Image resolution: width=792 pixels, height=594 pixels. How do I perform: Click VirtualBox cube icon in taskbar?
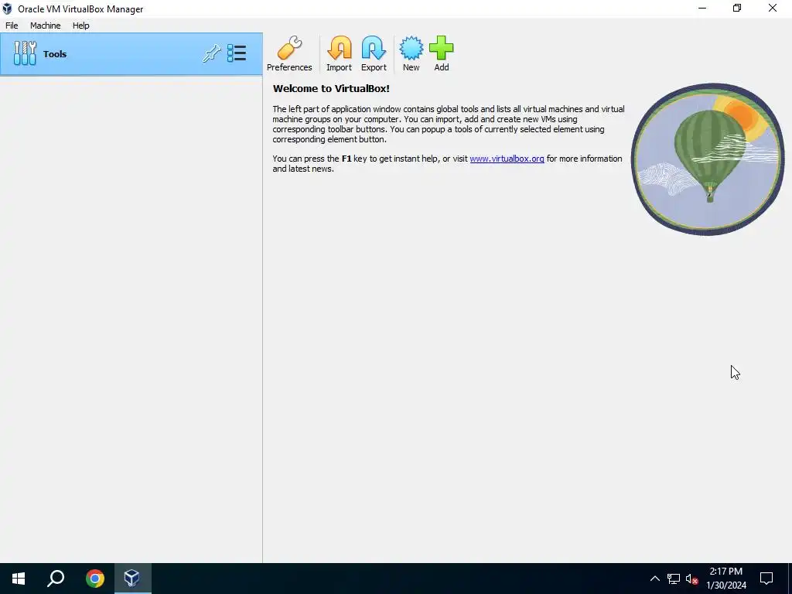[132, 579]
